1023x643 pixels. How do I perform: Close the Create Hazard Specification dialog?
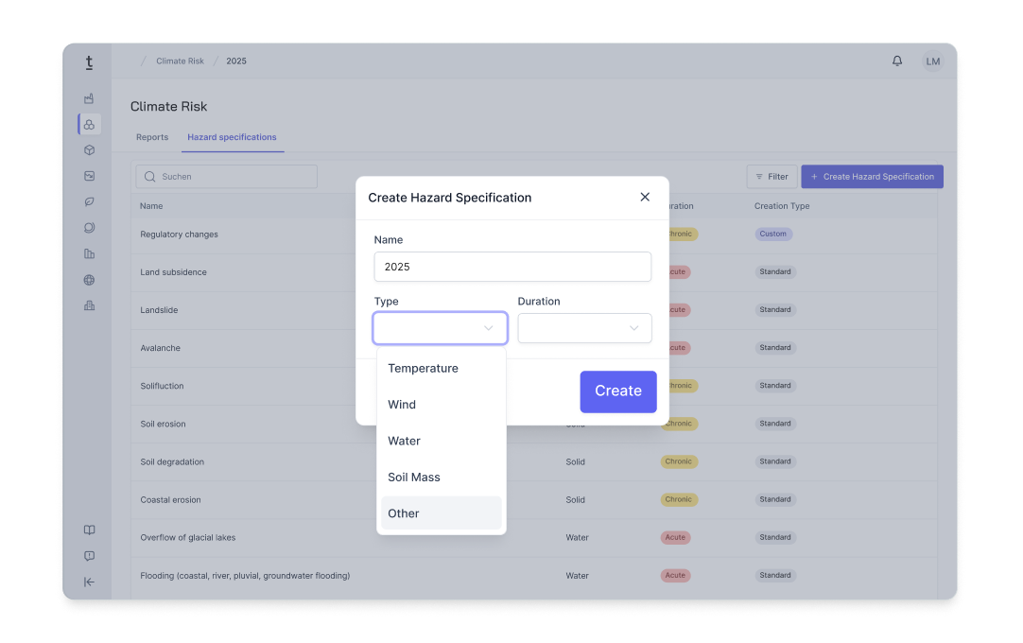[x=645, y=197]
